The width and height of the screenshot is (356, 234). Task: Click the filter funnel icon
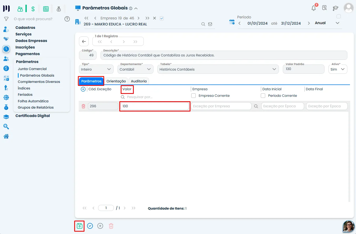click(x=6, y=19)
